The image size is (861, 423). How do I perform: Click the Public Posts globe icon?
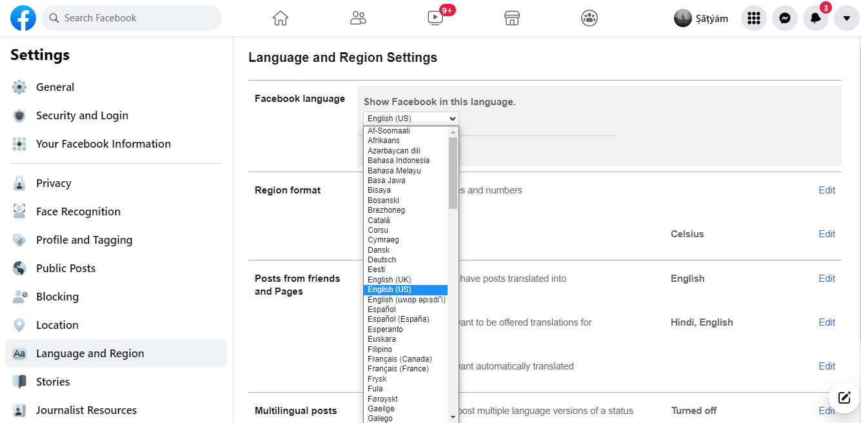[x=19, y=268]
